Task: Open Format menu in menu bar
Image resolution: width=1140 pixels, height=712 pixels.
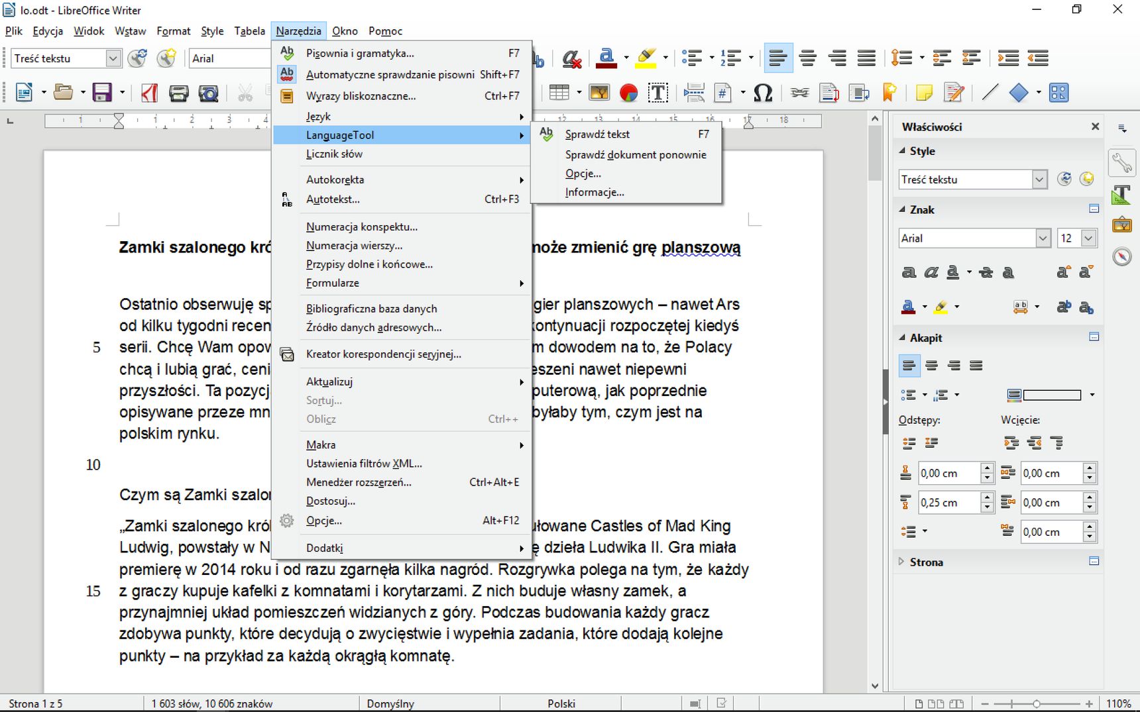Action: (174, 31)
